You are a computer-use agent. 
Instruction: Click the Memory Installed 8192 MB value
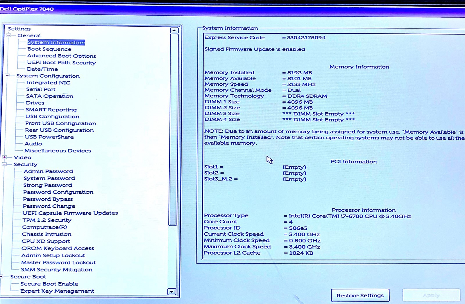[300, 73]
